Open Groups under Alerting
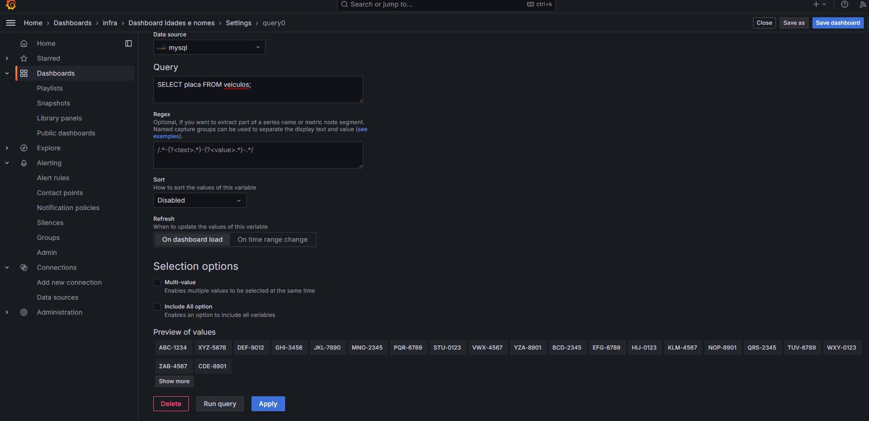Screen dimensions: 869x421 coord(48,238)
